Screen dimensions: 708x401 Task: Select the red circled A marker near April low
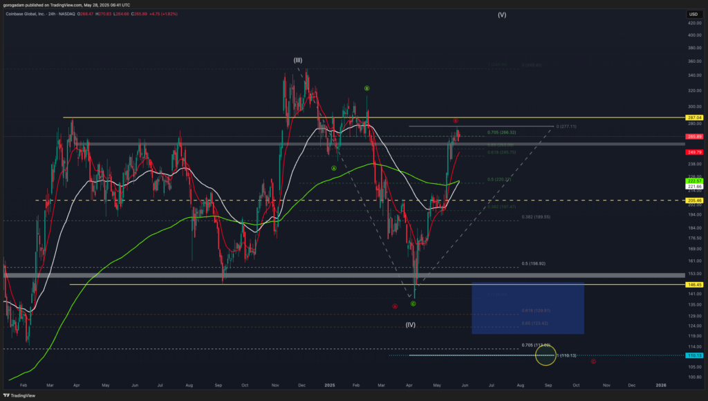tap(395, 306)
